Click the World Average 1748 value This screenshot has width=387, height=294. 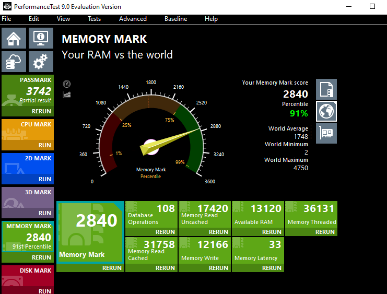[301, 136]
